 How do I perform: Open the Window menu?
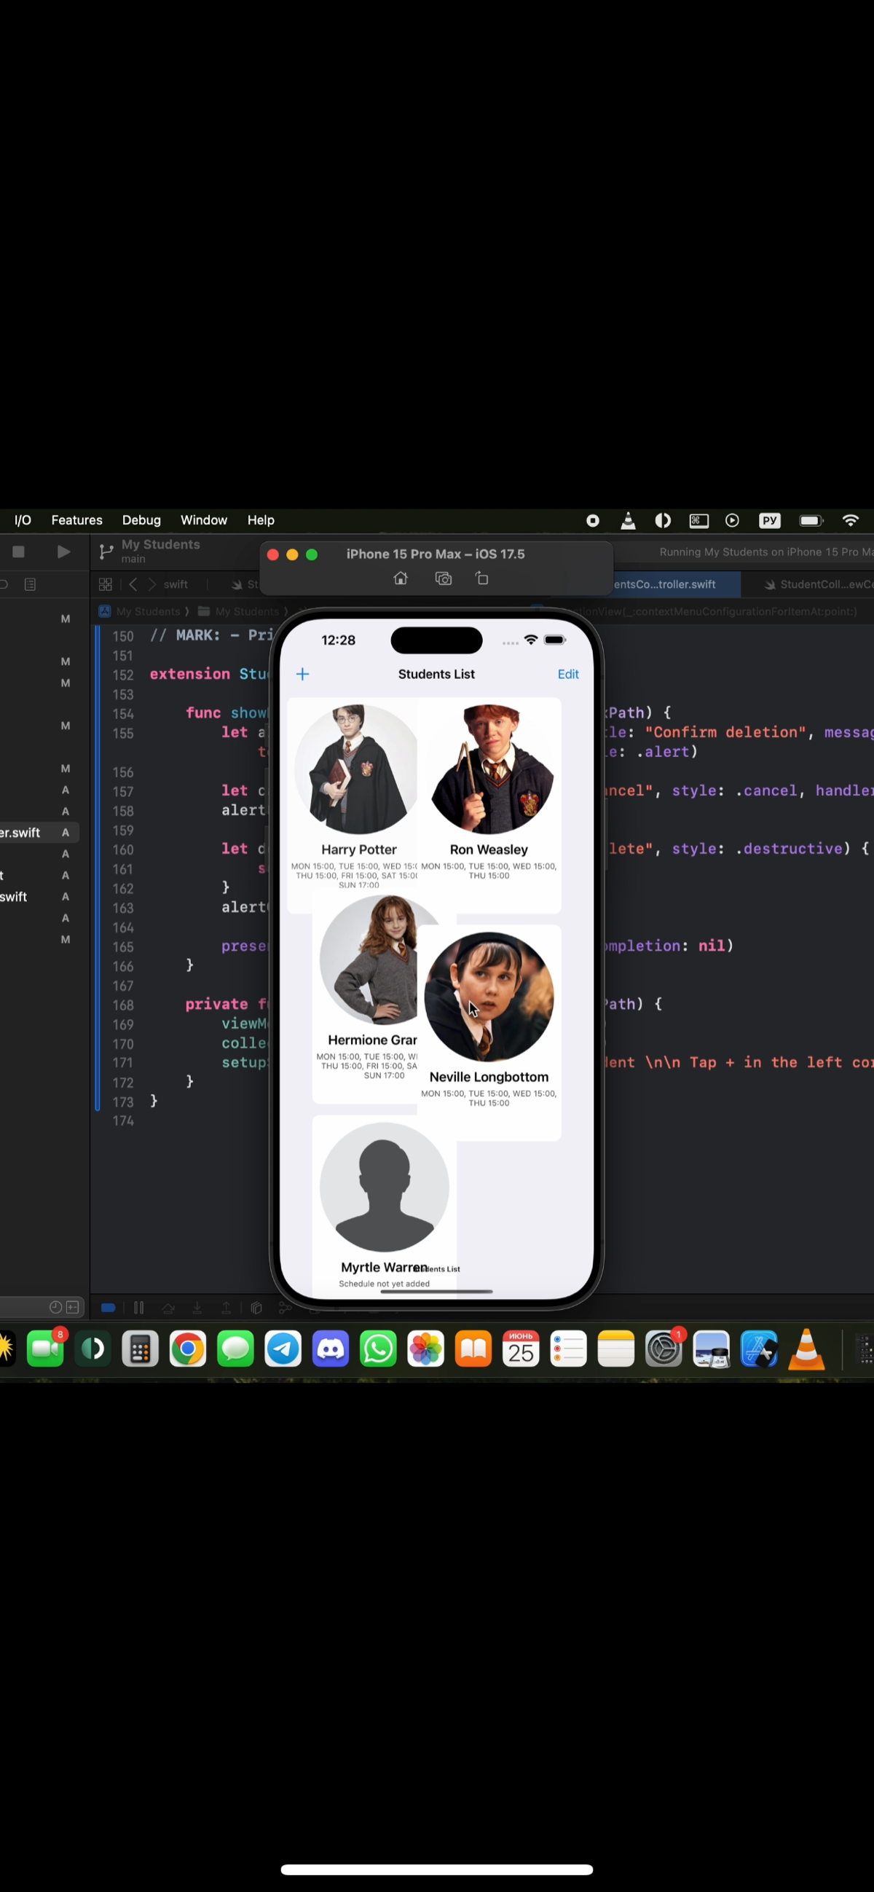(x=203, y=520)
